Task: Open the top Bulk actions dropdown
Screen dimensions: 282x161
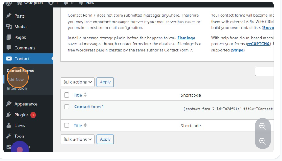Action: click(77, 82)
